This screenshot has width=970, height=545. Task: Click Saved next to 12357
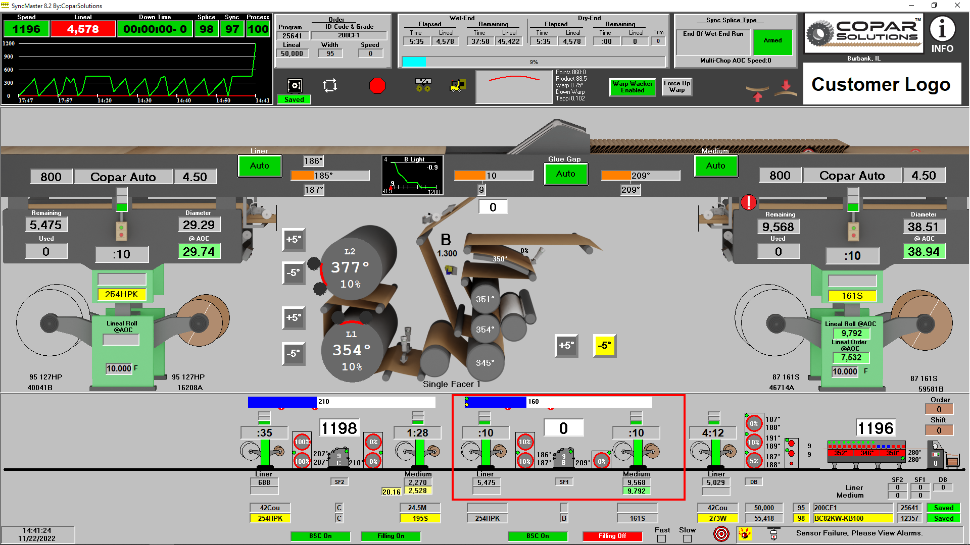point(944,518)
